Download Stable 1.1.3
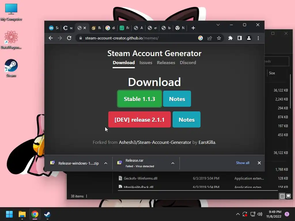The height and width of the screenshot is (221, 295). tap(139, 99)
